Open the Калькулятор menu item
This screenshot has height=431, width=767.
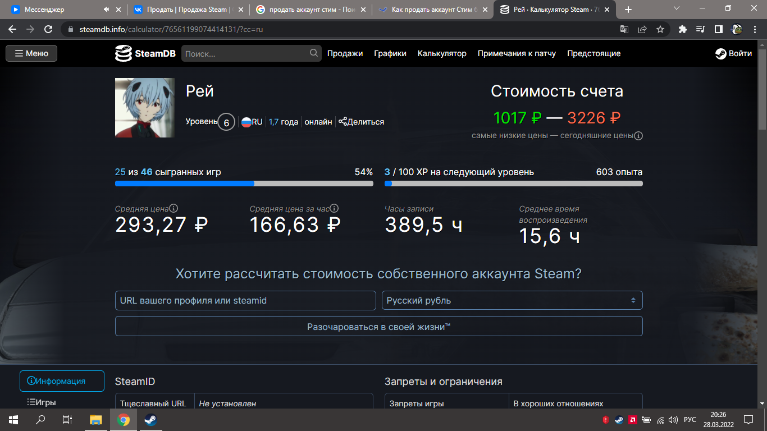pos(442,53)
